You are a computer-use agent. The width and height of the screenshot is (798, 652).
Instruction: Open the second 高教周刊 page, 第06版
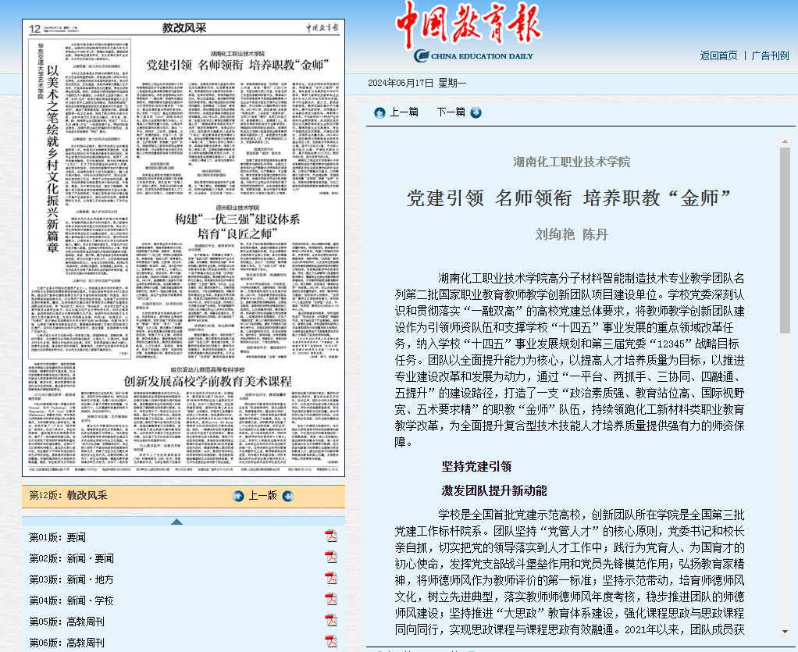tap(66, 643)
